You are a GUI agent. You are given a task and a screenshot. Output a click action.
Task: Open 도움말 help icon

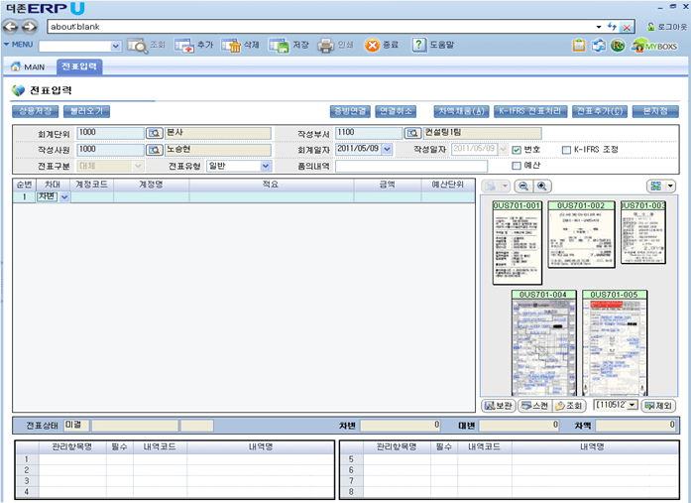(x=419, y=46)
